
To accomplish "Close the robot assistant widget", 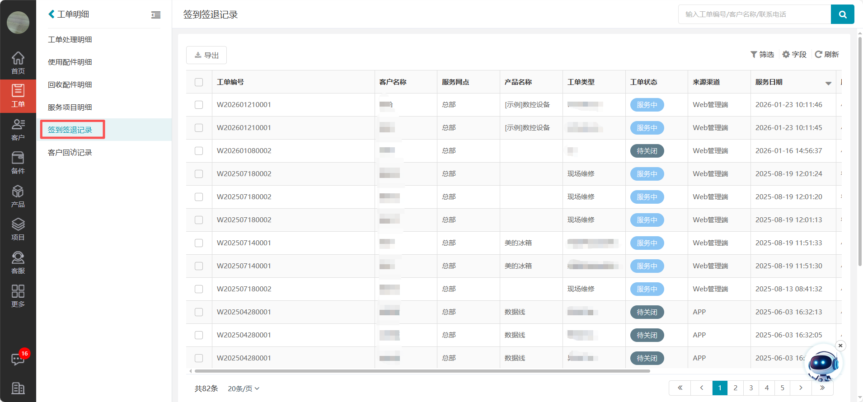I will pyautogui.click(x=840, y=346).
